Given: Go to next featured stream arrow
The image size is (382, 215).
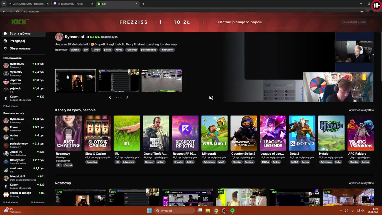Looking at the screenshot, I should tap(127, 97).
